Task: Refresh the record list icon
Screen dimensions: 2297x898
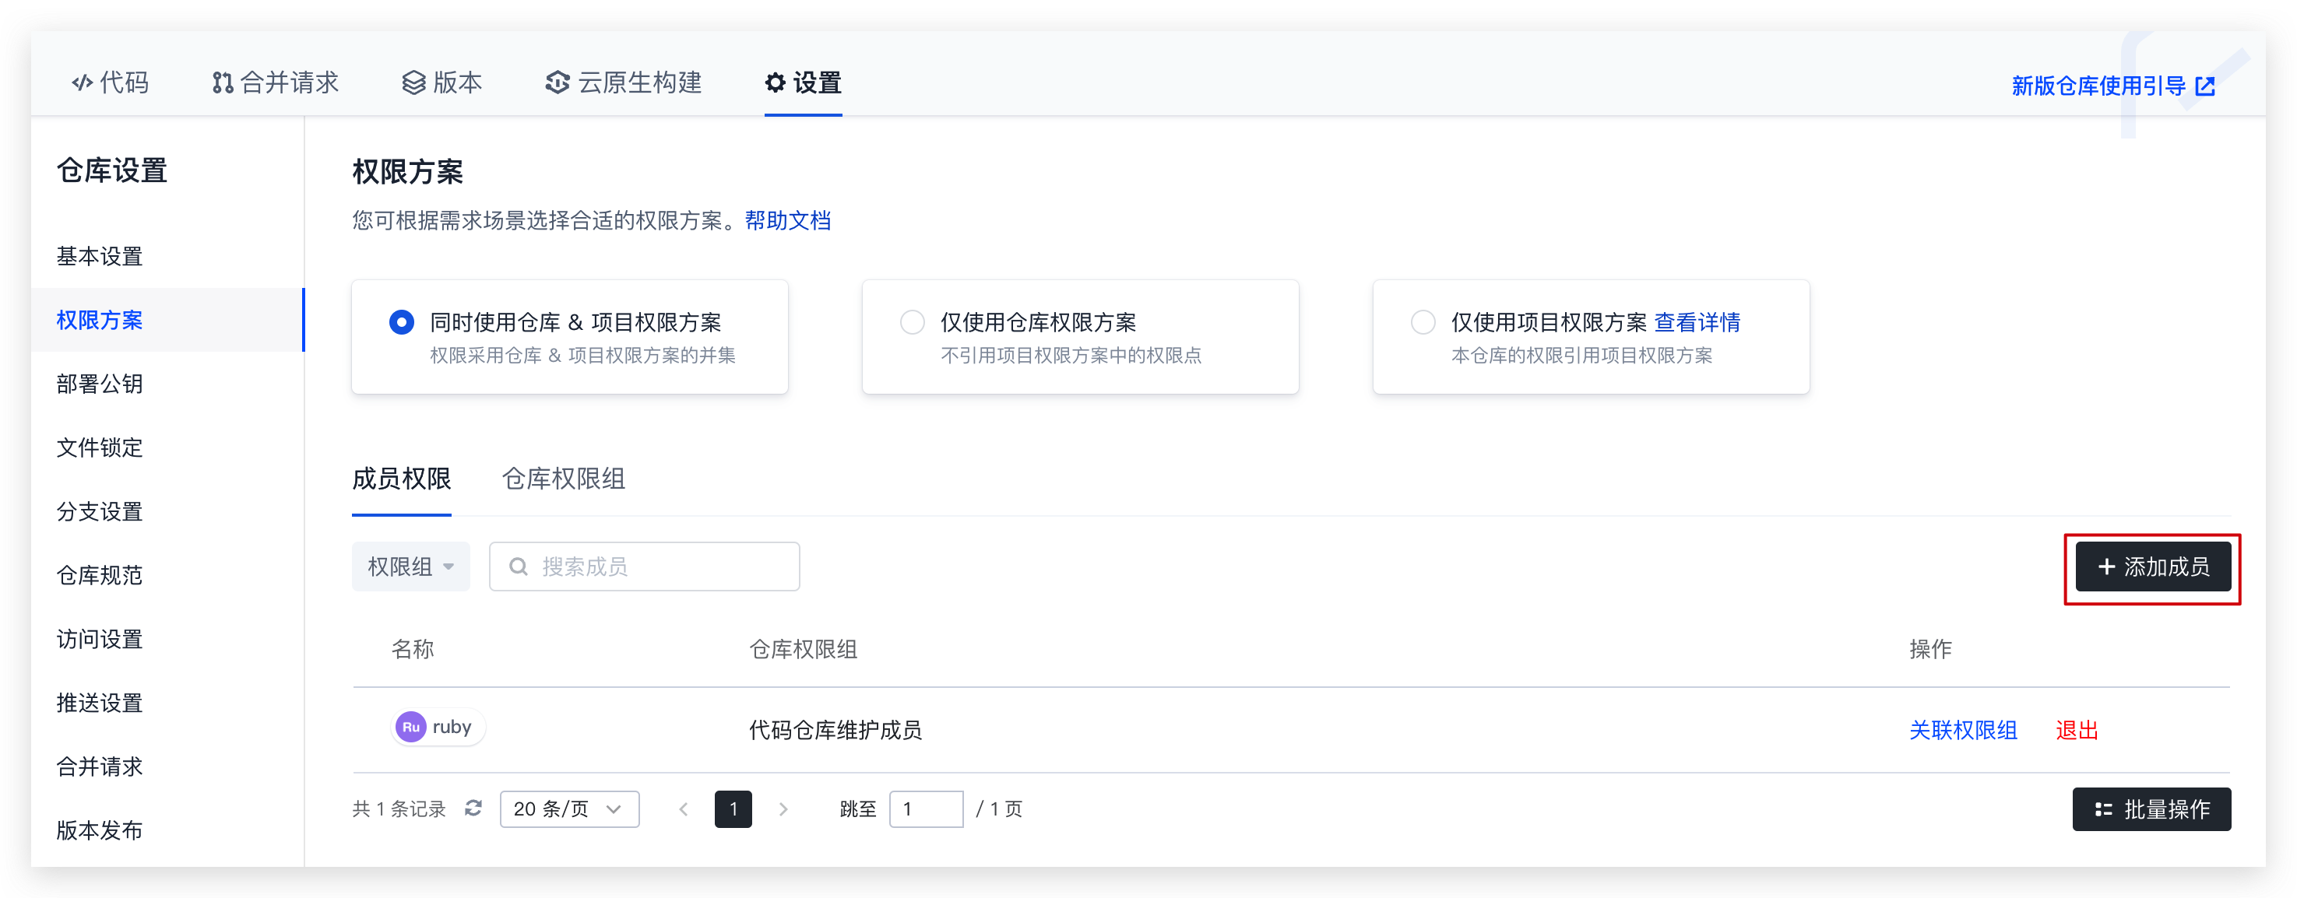Action: click(x=473, y=808)
